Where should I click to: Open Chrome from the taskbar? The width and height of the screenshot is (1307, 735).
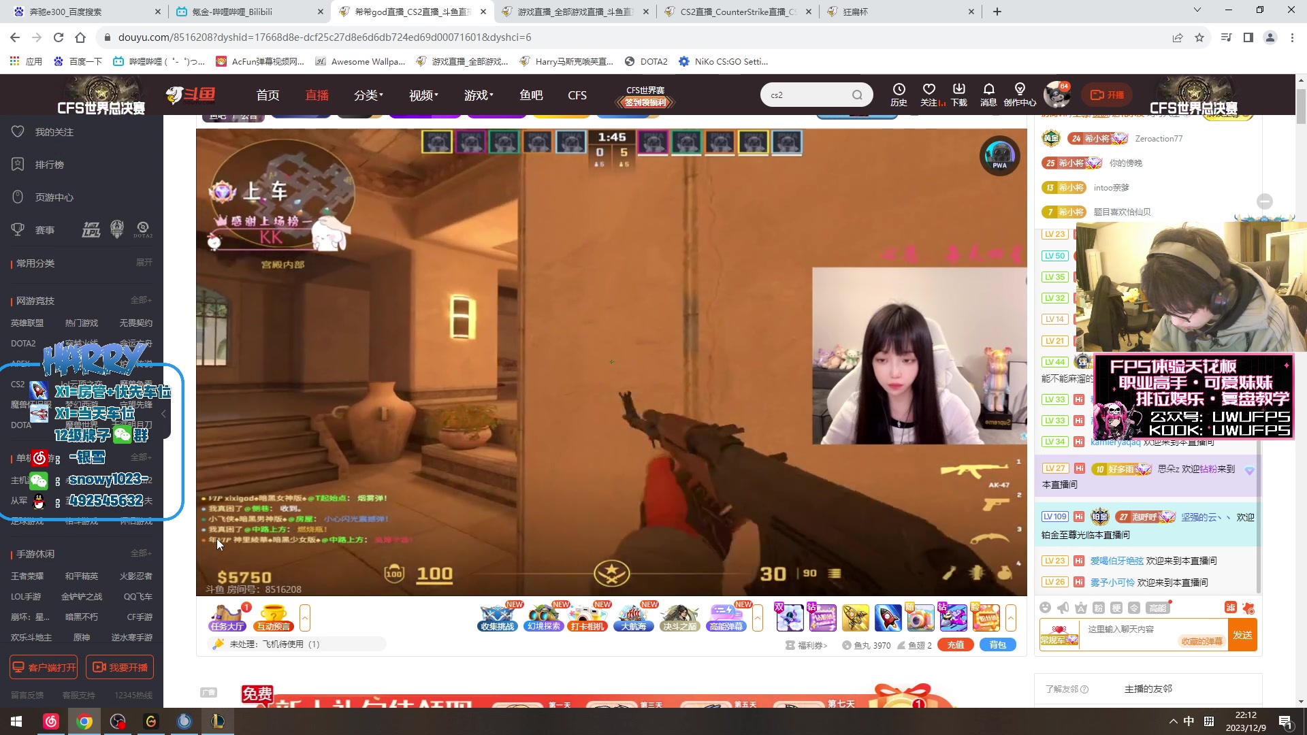pyautogui.click(x=84, y=721)
